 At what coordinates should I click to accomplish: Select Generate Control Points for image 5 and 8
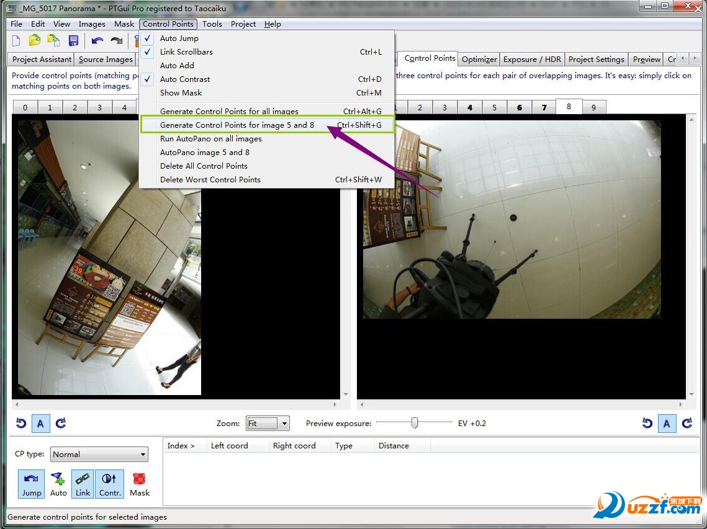(268, 125)
